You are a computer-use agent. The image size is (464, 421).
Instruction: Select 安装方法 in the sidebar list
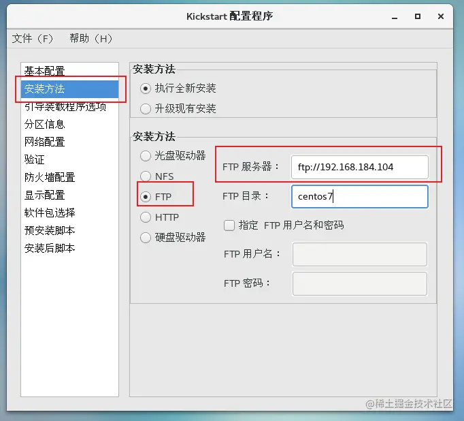(70, 89)
